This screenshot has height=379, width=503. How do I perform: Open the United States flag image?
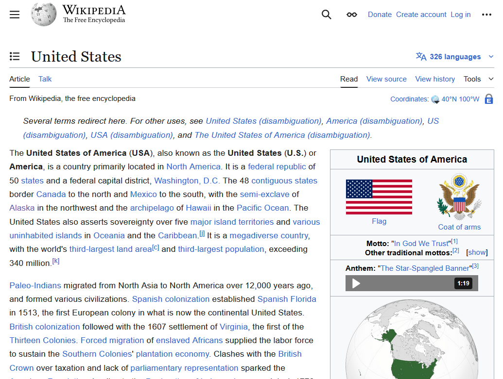pos(379,197)
